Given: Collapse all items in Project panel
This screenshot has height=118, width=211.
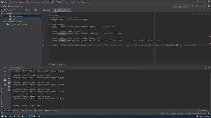Looking at the screenshot, I should click(31, 10).
